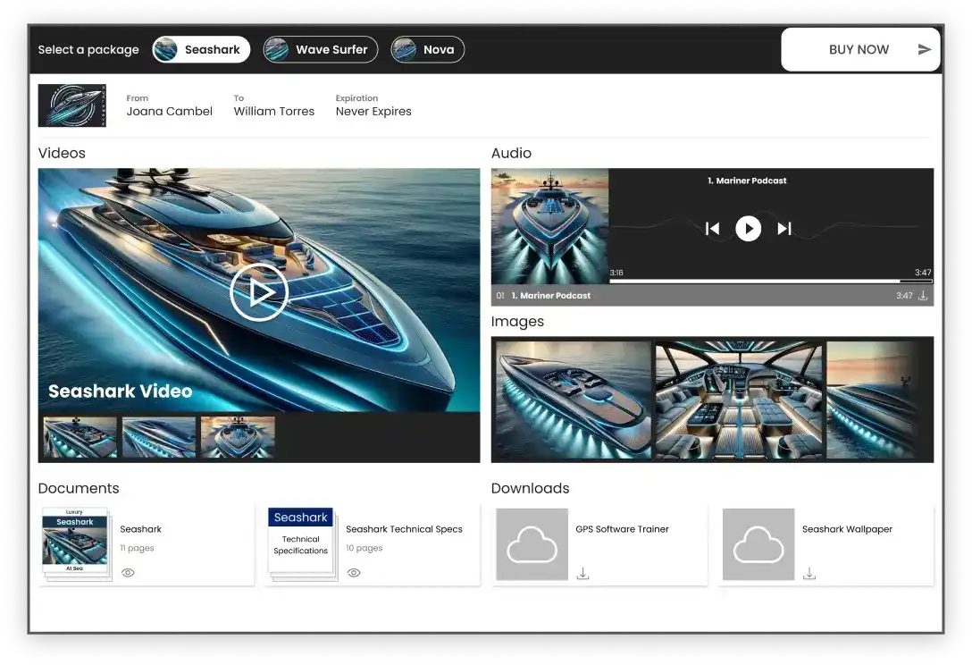Switch to the Nova package
This screenshot has height=665, width=972.
427,49
